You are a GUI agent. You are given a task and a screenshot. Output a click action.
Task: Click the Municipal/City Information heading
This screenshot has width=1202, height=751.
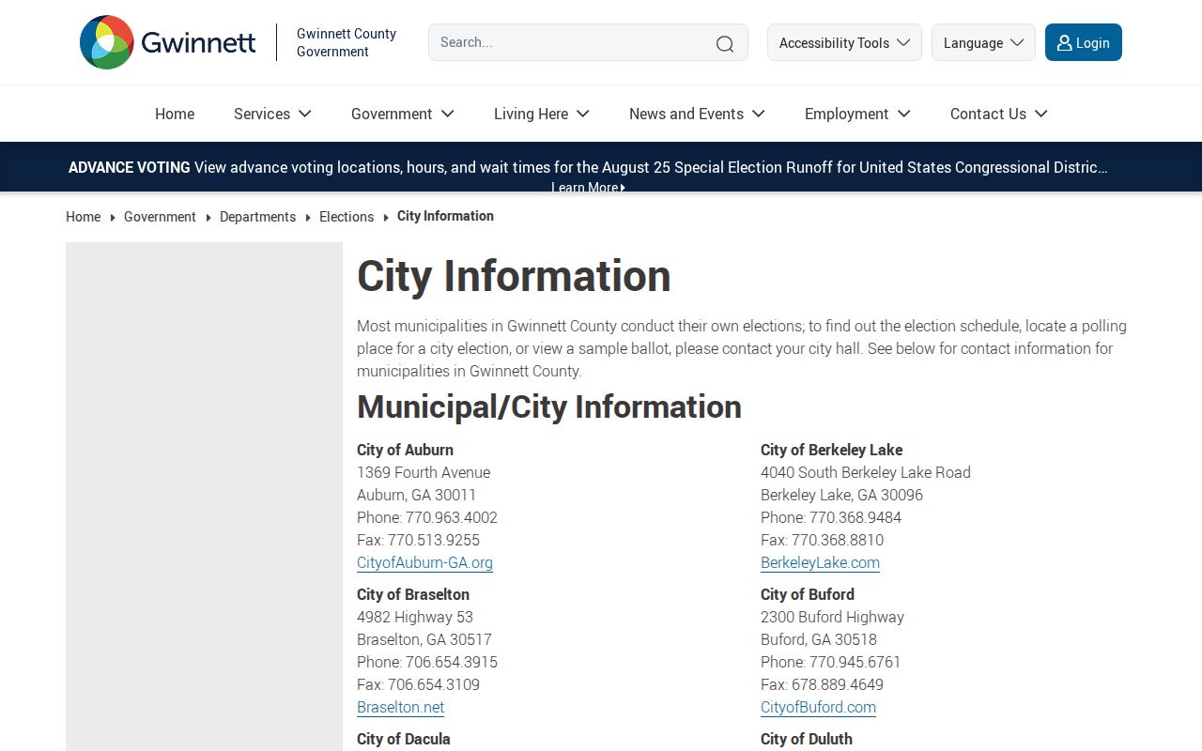point(549,406)
